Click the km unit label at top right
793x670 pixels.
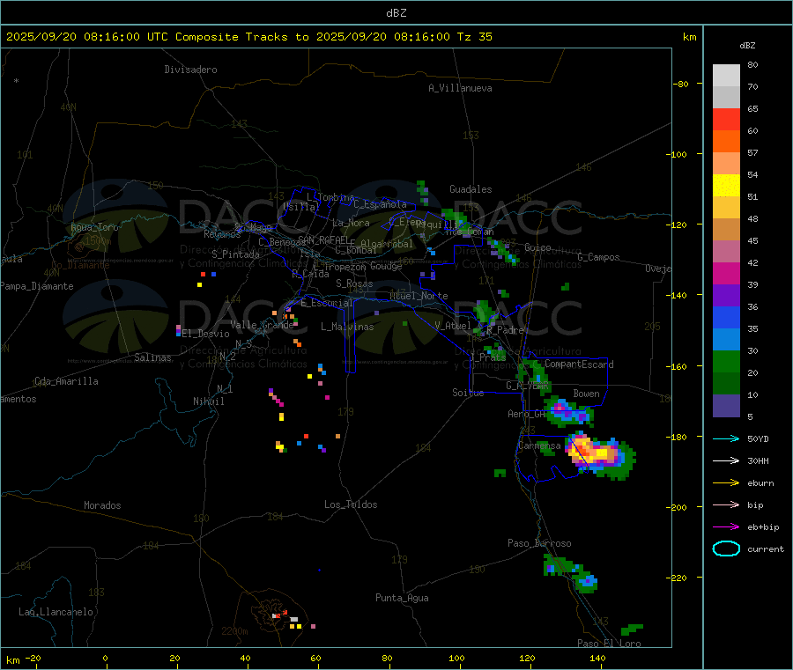[689, 37]
